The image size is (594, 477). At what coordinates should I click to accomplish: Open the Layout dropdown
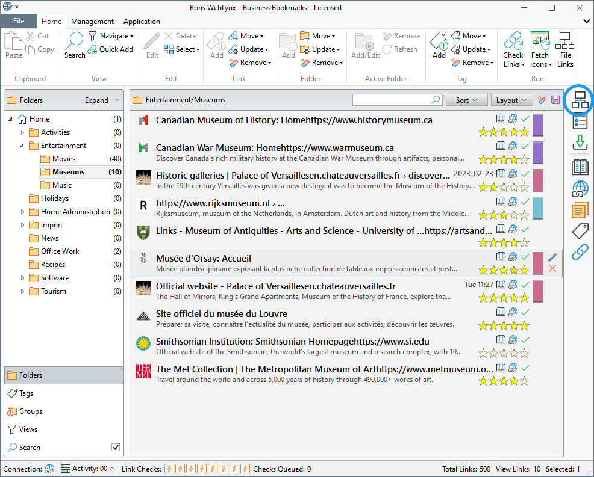pyautogui.click(x=511, y=100)
